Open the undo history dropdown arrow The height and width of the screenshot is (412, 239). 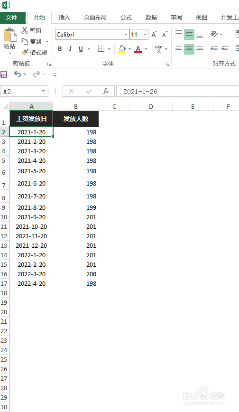click(25, 75)
